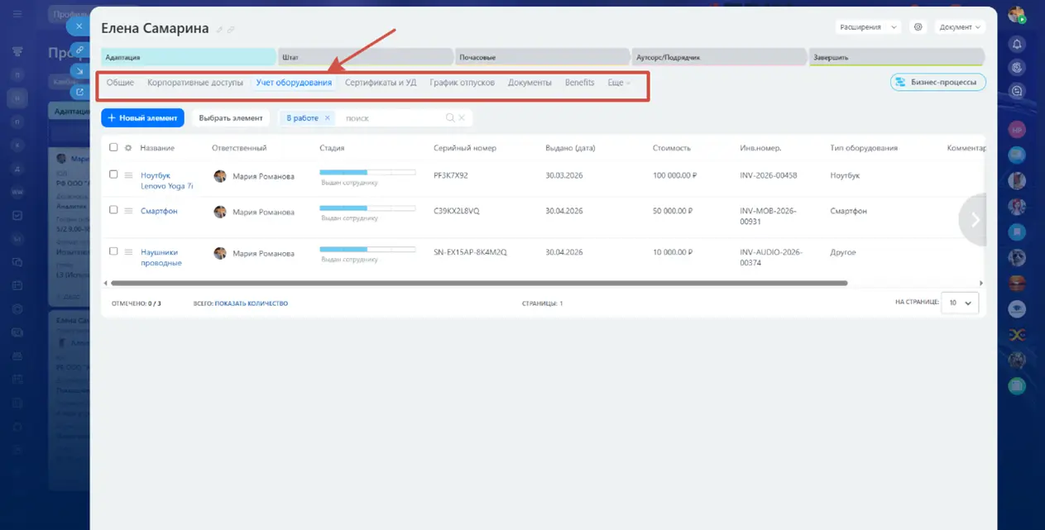Click serial number PF3K7X92

pyautogui.click(x=451, y=175)
